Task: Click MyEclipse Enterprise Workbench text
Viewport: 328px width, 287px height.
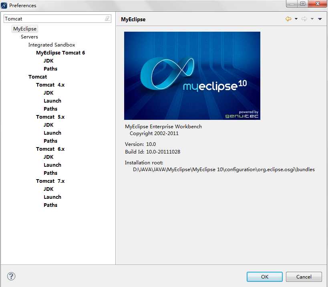Action: coord(163,126)
